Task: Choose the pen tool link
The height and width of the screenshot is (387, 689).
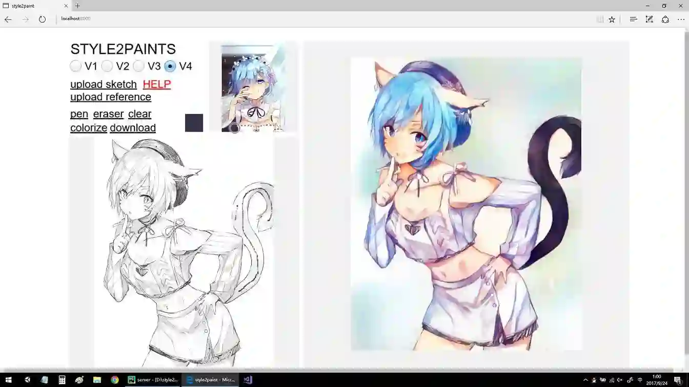Action: tap(79, 114)
